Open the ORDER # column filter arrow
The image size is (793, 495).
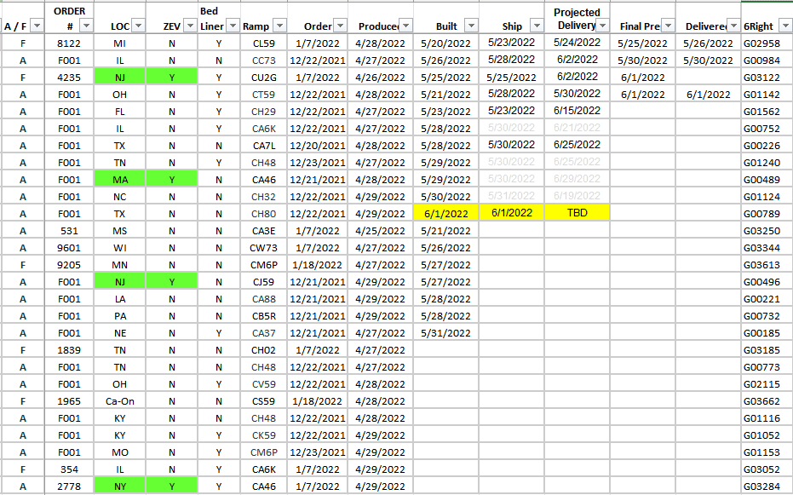pyautogui.click(x=86, y=26)
